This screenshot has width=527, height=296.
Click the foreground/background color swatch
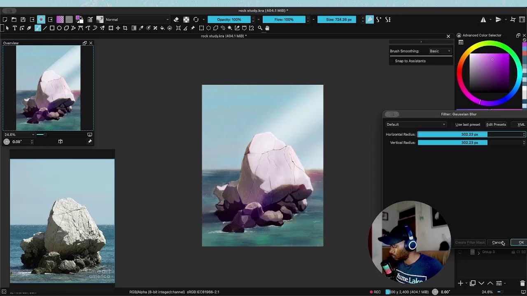[x=79, y=19]
